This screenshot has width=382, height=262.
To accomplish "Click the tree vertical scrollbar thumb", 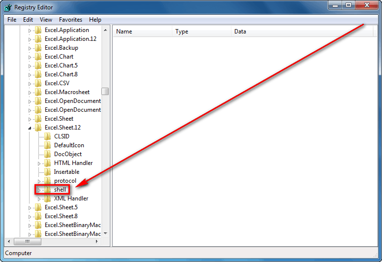I will pos(105,92).
